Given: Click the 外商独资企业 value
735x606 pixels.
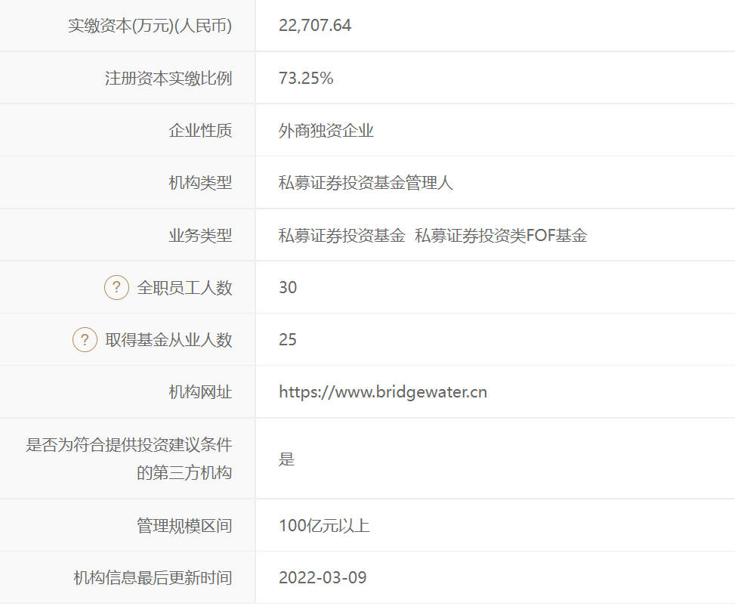Looking at the screenshot, I should [x=326, y=131].
